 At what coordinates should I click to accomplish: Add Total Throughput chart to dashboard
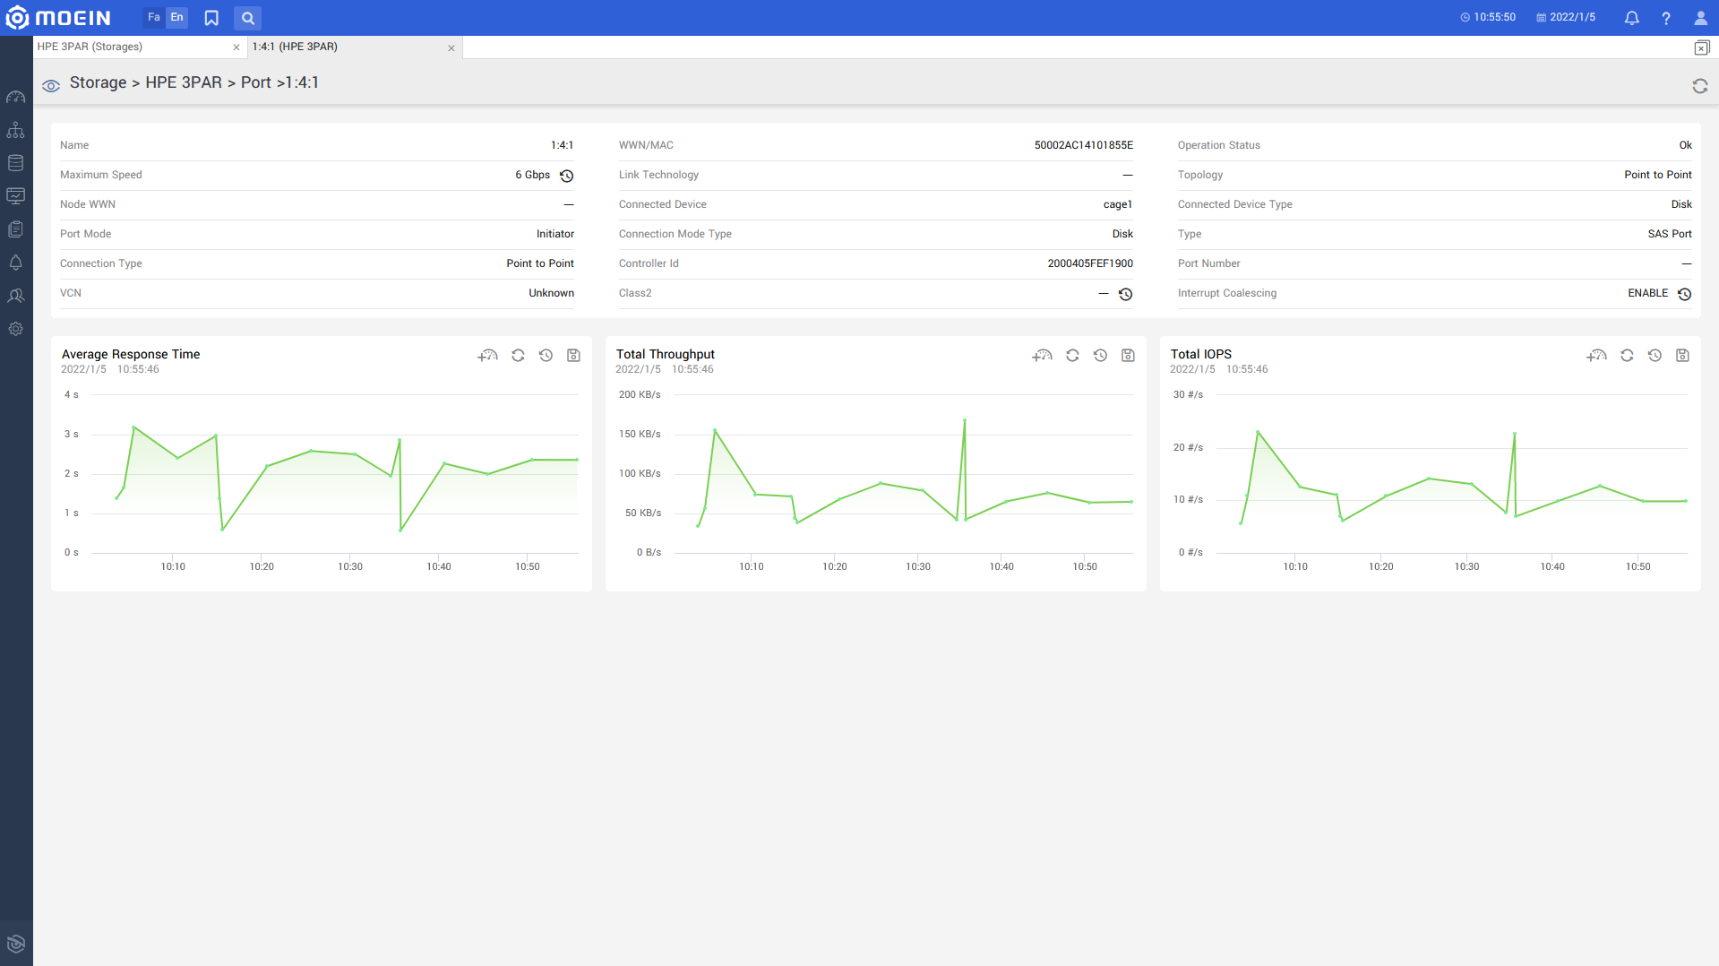[x=1042, y=356]
